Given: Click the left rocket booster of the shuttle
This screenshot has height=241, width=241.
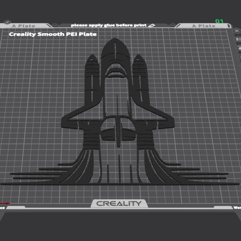Looking at the screenshot, I should [93, 80].
